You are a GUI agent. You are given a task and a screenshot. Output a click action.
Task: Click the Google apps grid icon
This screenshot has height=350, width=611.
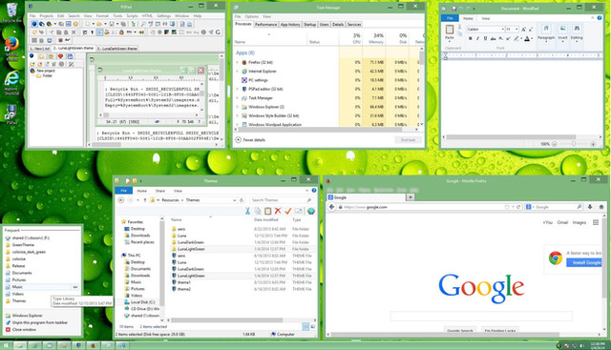tap(596, 222)
